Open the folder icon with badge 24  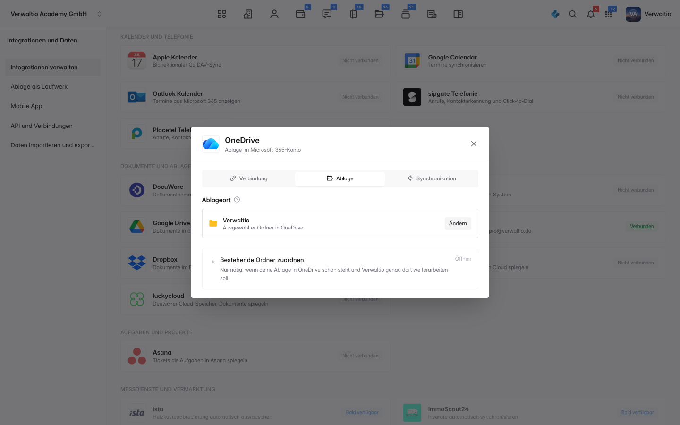point(379,14)
